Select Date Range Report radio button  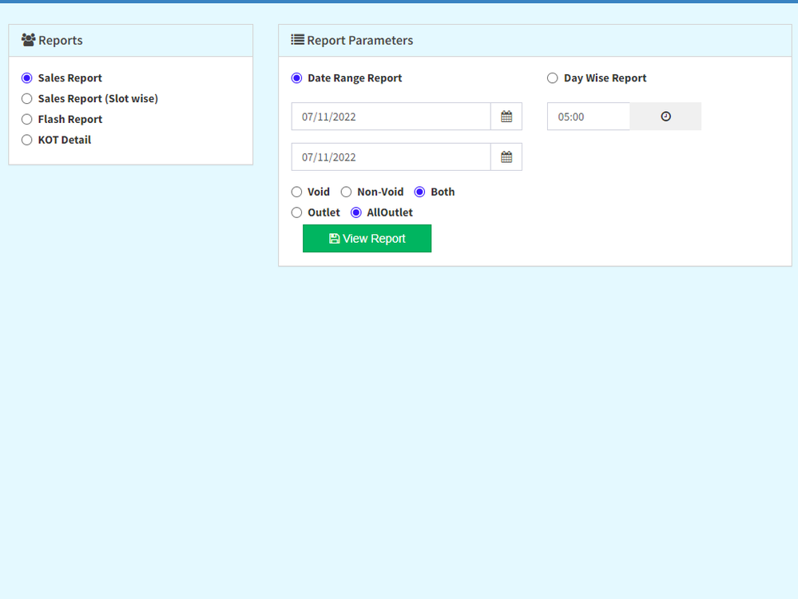(x=297, y=78)
